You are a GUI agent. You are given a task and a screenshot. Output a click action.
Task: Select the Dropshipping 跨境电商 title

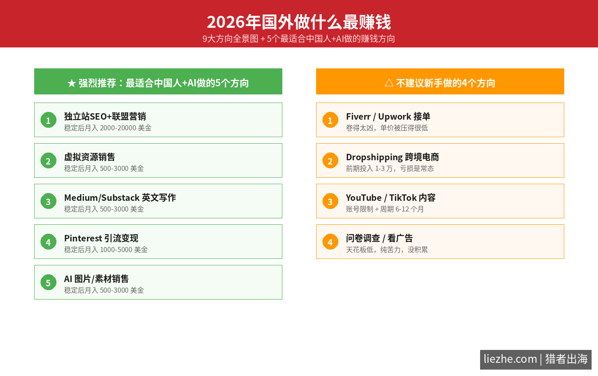393,157
